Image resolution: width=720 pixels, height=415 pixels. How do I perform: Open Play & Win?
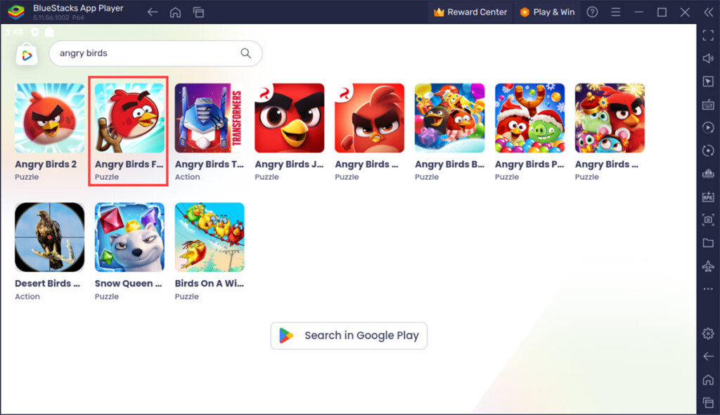click(x=547, y=13)
